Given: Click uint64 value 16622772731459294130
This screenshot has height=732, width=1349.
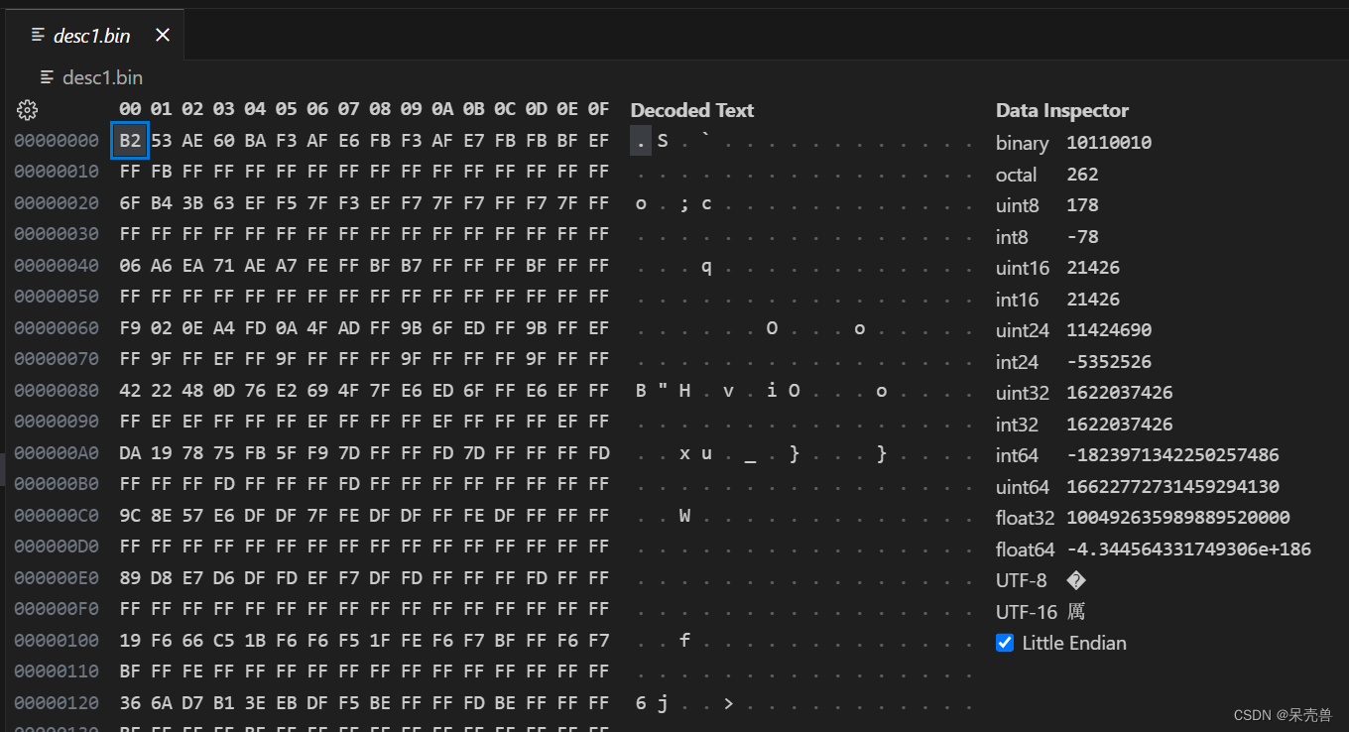Looking at the screenshot, I should pos(1172,486).
